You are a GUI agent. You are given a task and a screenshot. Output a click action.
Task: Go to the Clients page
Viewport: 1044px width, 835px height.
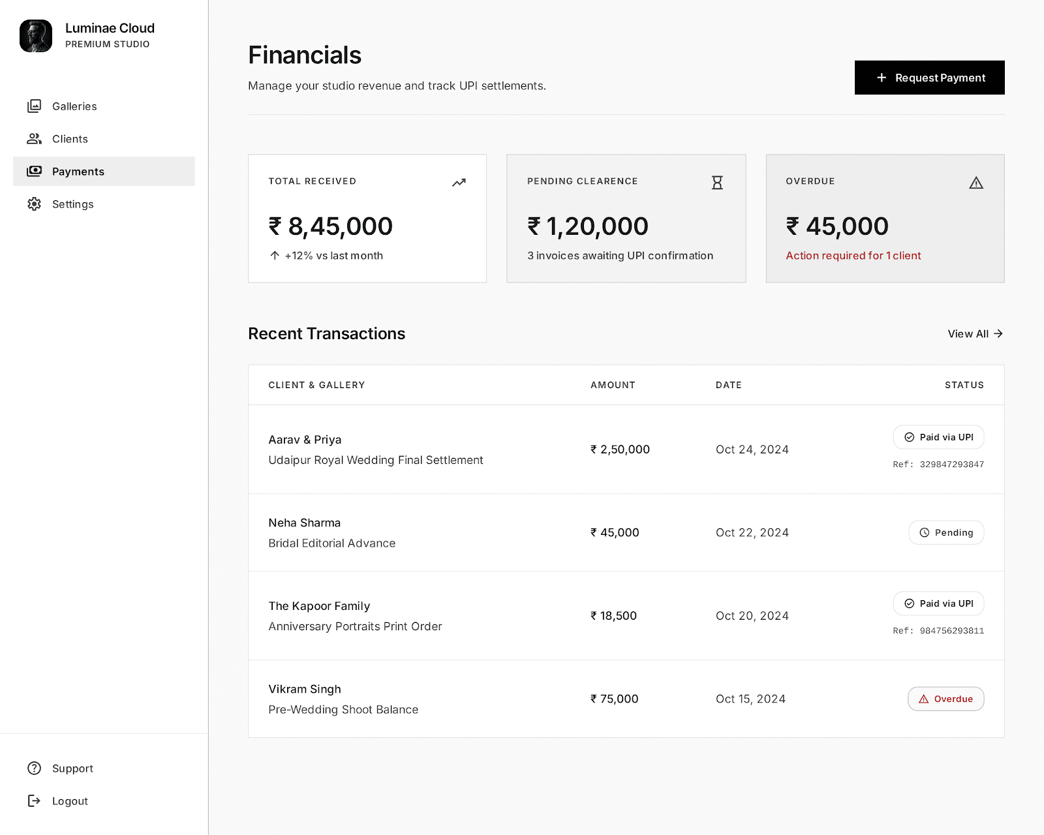[x=104, y=139]
